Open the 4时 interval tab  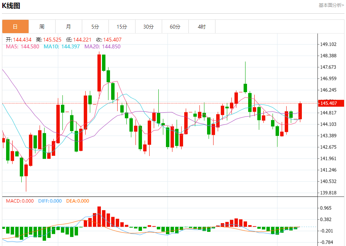(202, 27)
